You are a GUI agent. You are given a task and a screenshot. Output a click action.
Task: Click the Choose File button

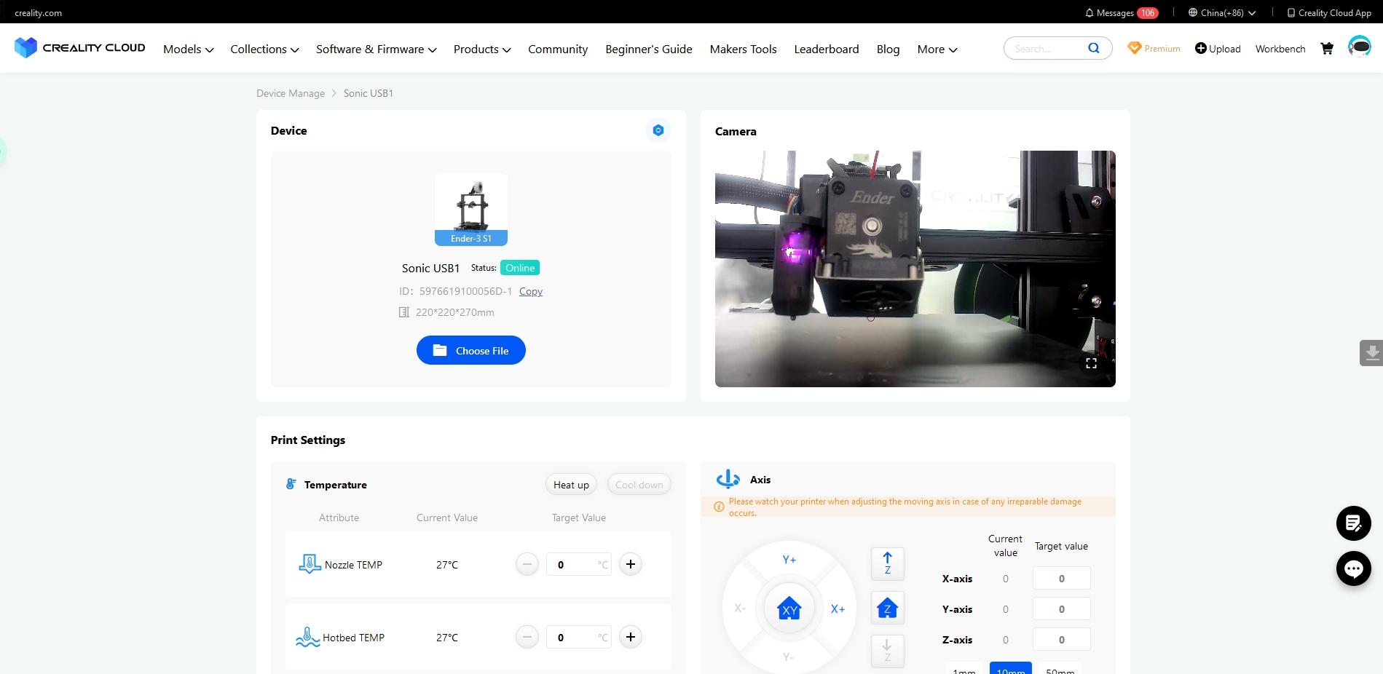[470, 350]
